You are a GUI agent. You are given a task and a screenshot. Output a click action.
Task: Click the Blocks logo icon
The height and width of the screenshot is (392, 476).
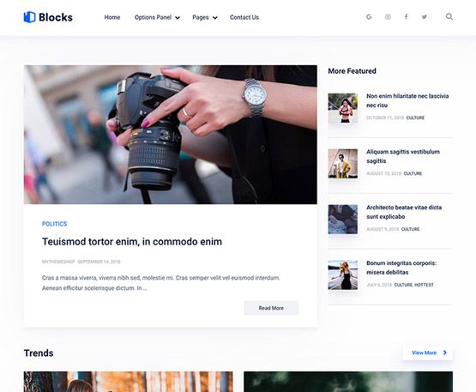pyautogui.click(x=29, y=17)
